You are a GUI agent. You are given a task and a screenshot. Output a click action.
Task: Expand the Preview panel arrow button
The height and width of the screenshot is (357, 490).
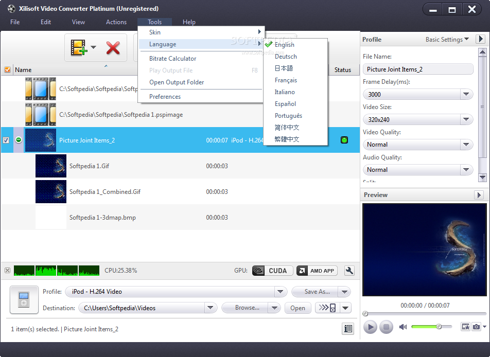(479, 195)
